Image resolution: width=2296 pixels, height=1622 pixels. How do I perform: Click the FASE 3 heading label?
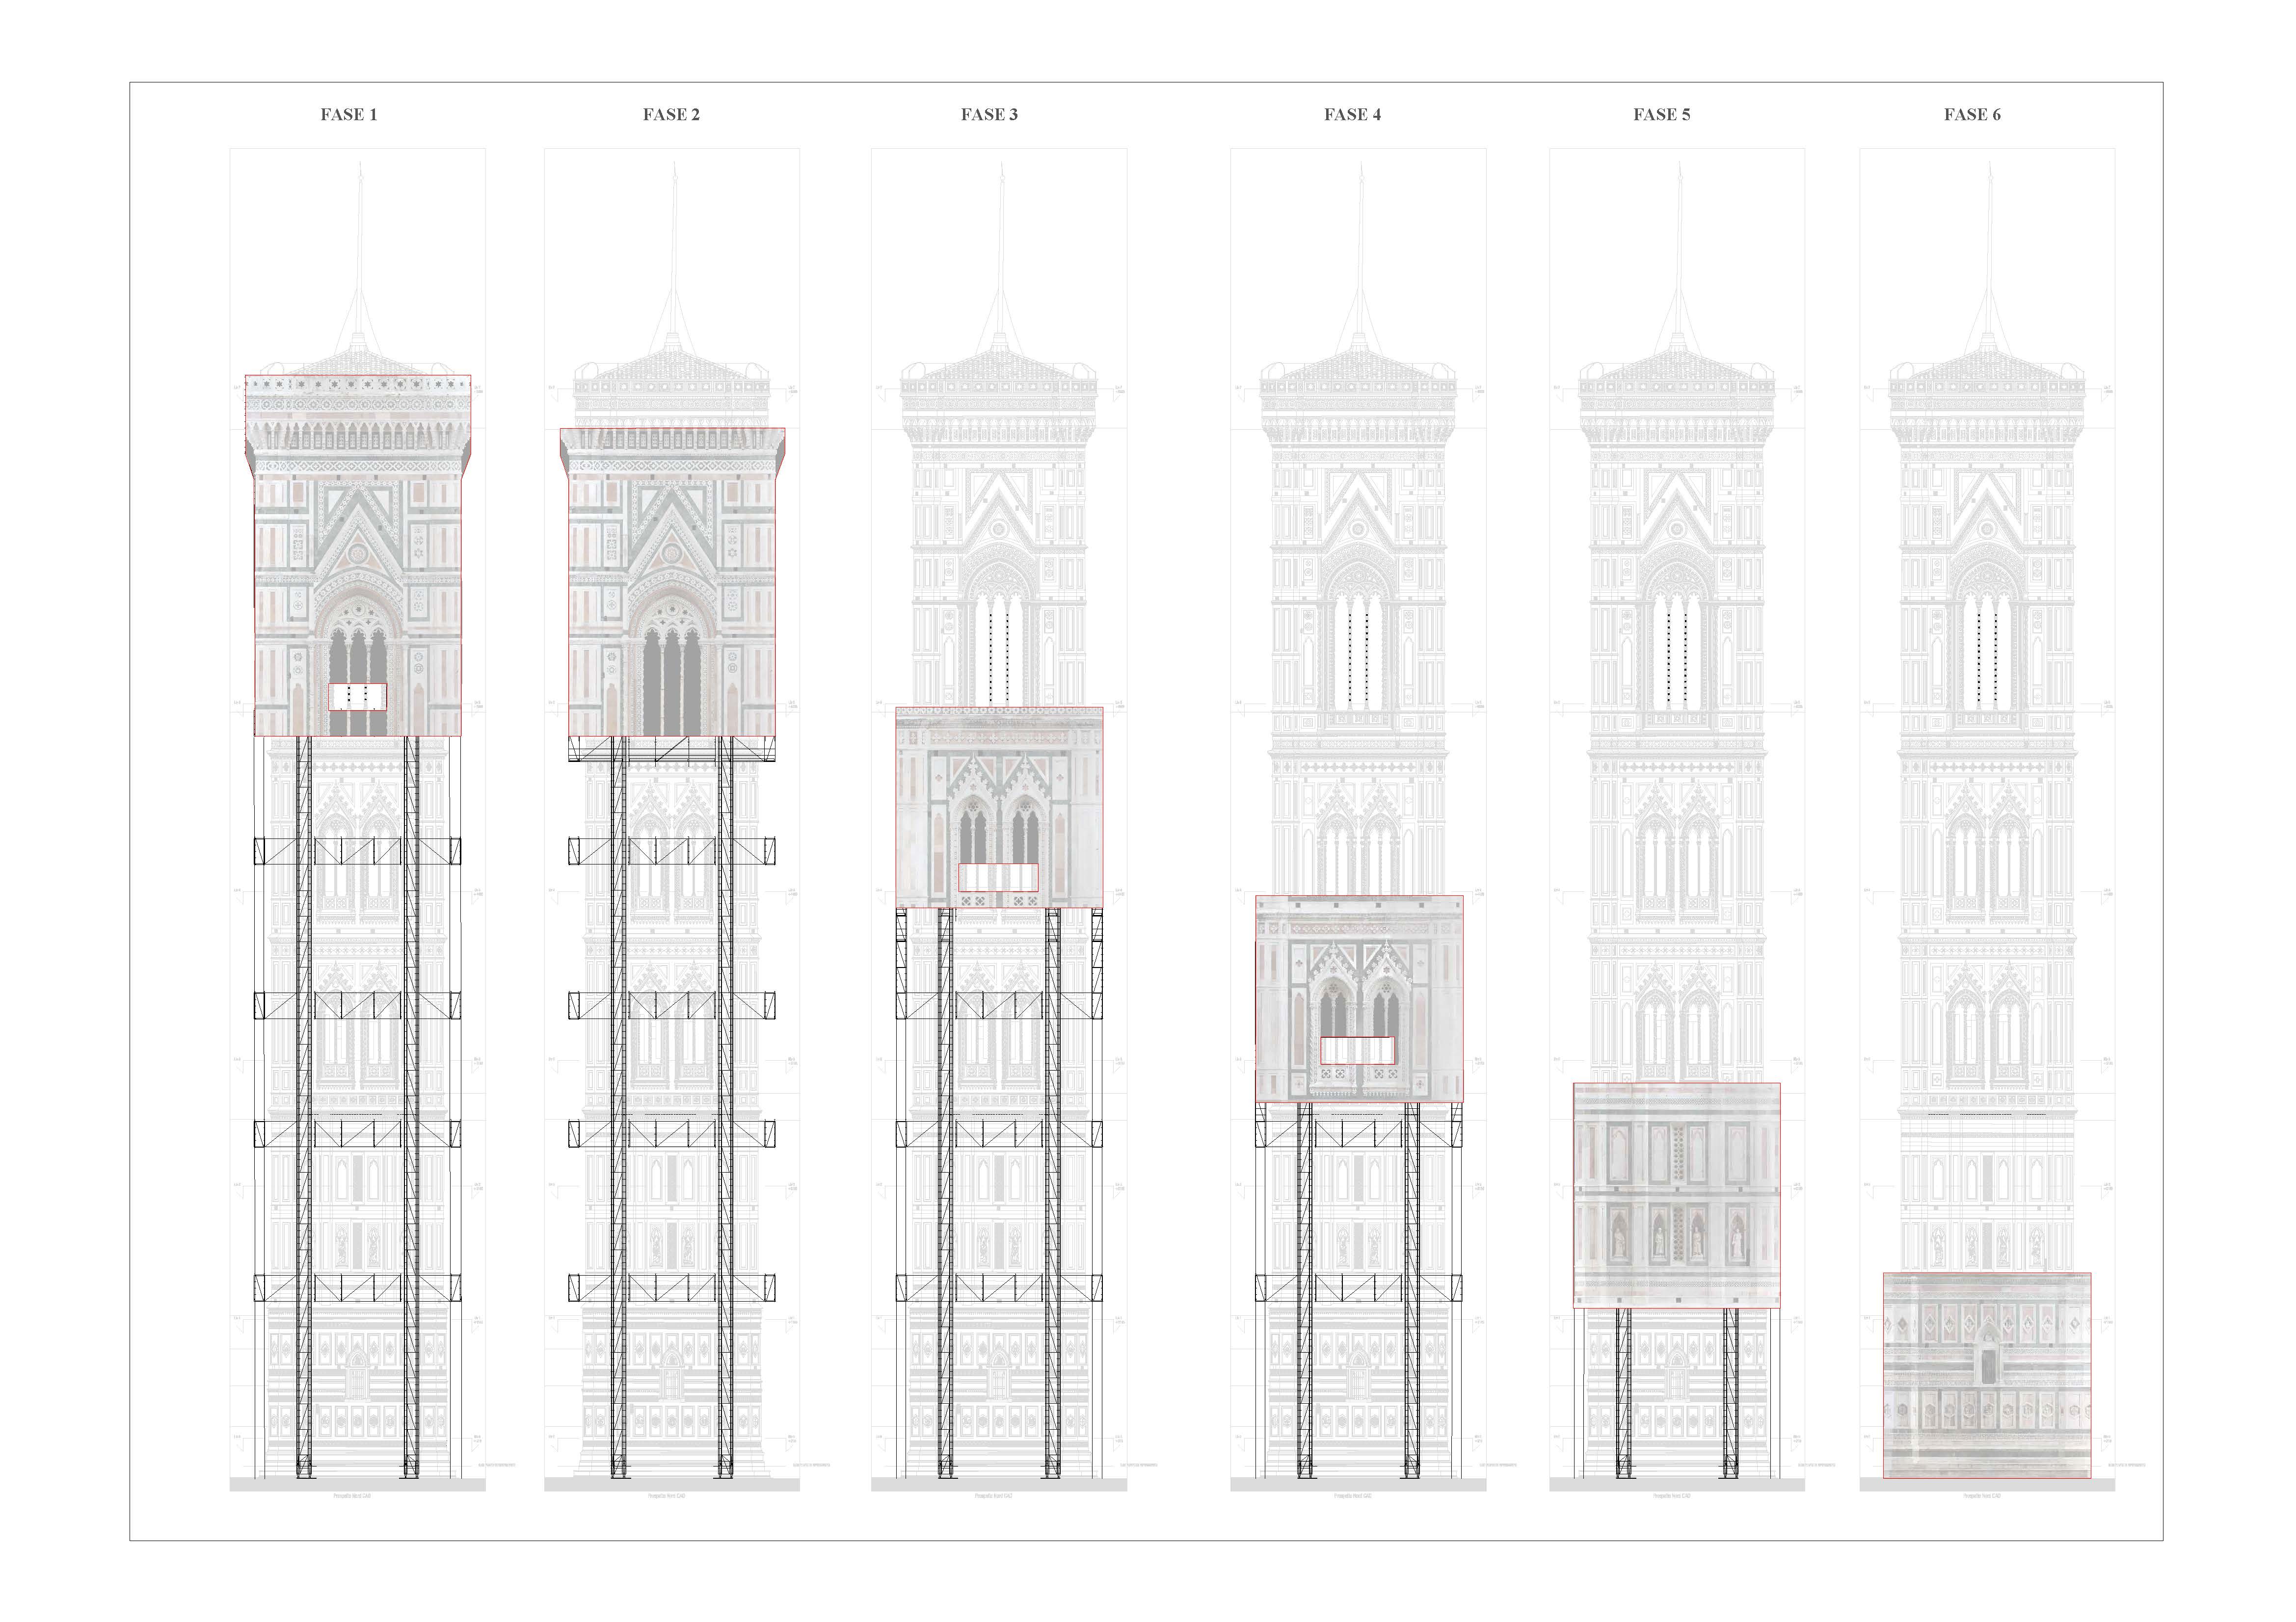(989, 115)
